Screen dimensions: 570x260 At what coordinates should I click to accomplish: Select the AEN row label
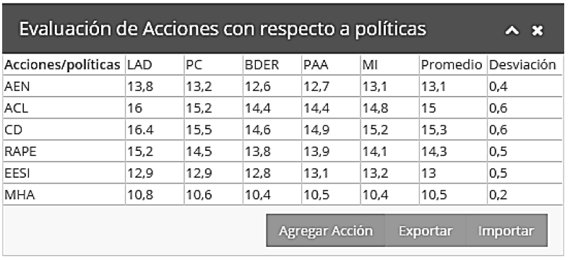pyautogui.click(x=17, y=87)
